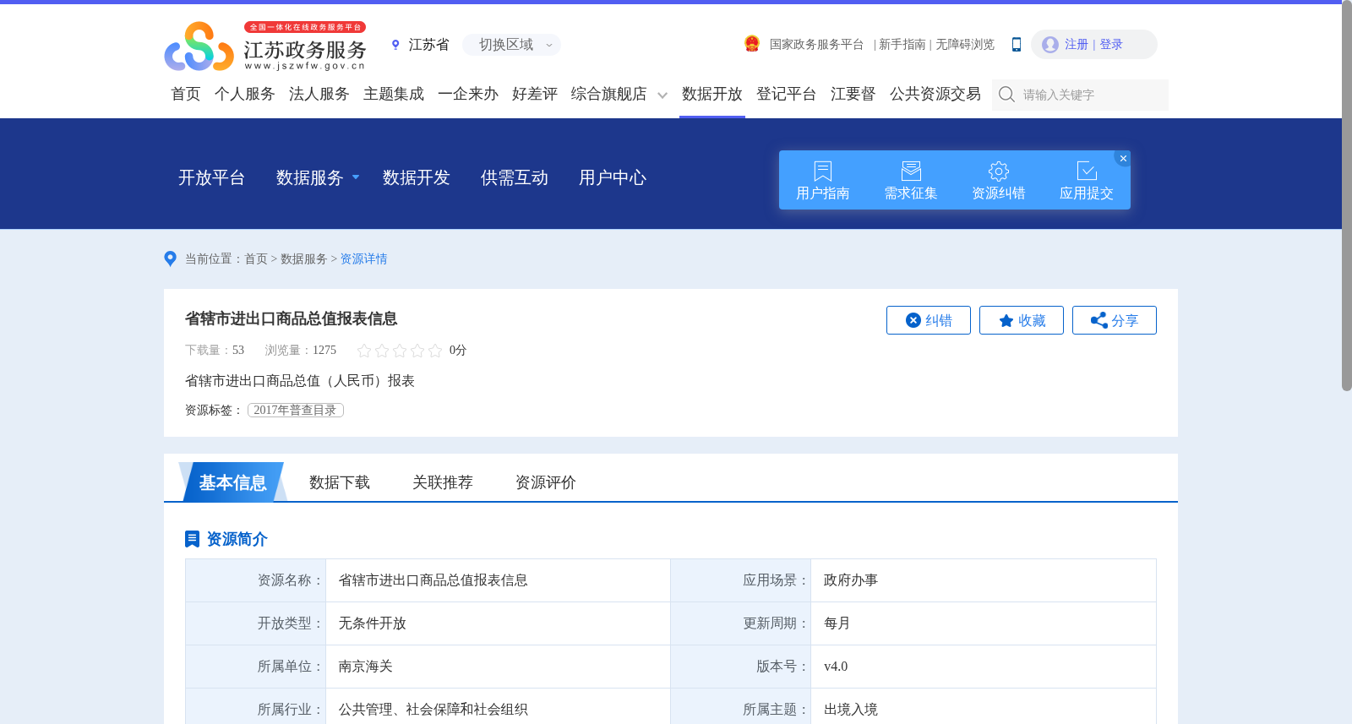
Task: Open 资源纠错 quick panel shortcut
Action: pos(999,181)
